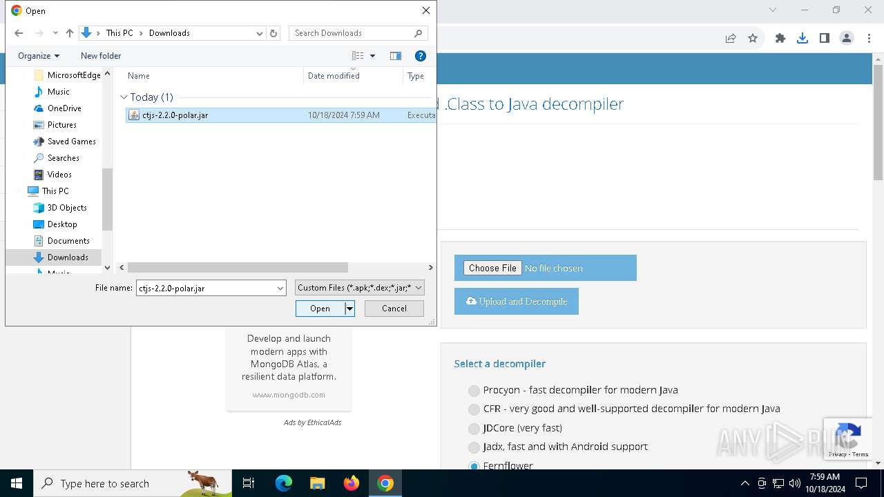Bookmark this tab star icon
The image size is (884, 497).
coord(753,38)
